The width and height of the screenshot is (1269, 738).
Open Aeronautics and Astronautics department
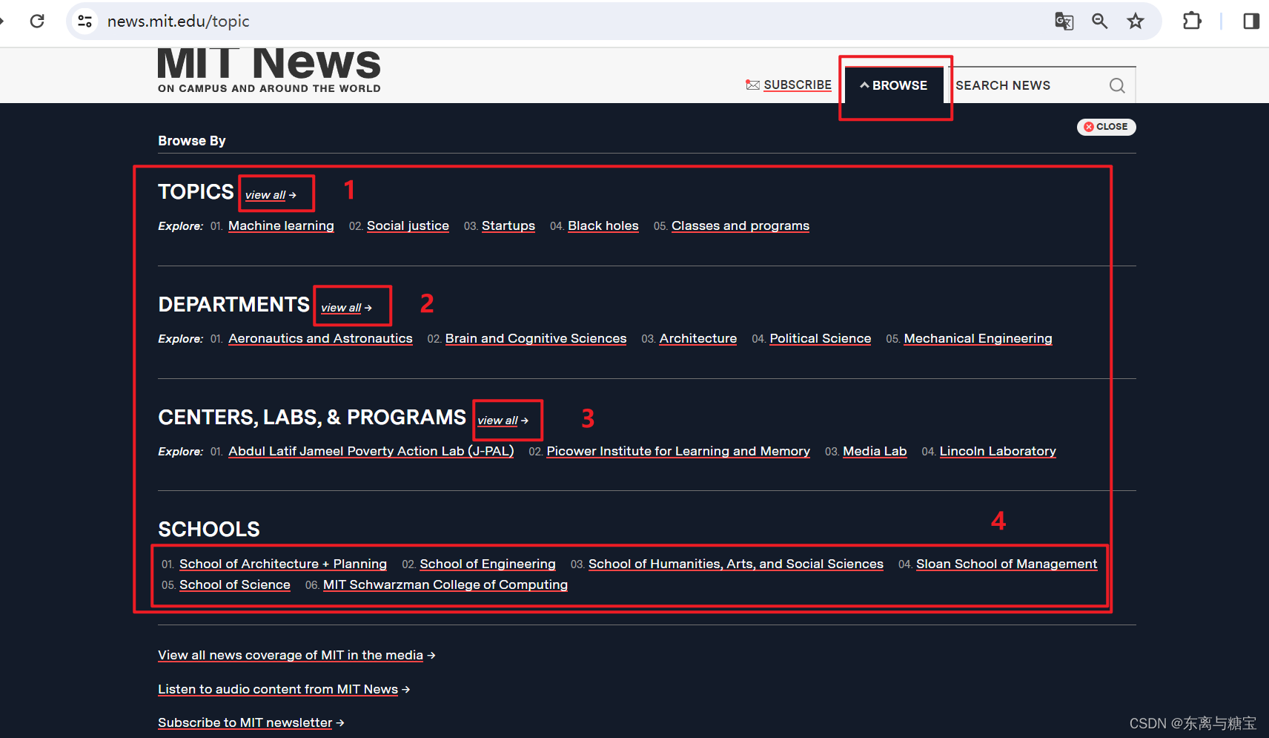pyautogui.click(x=320, y=338)
